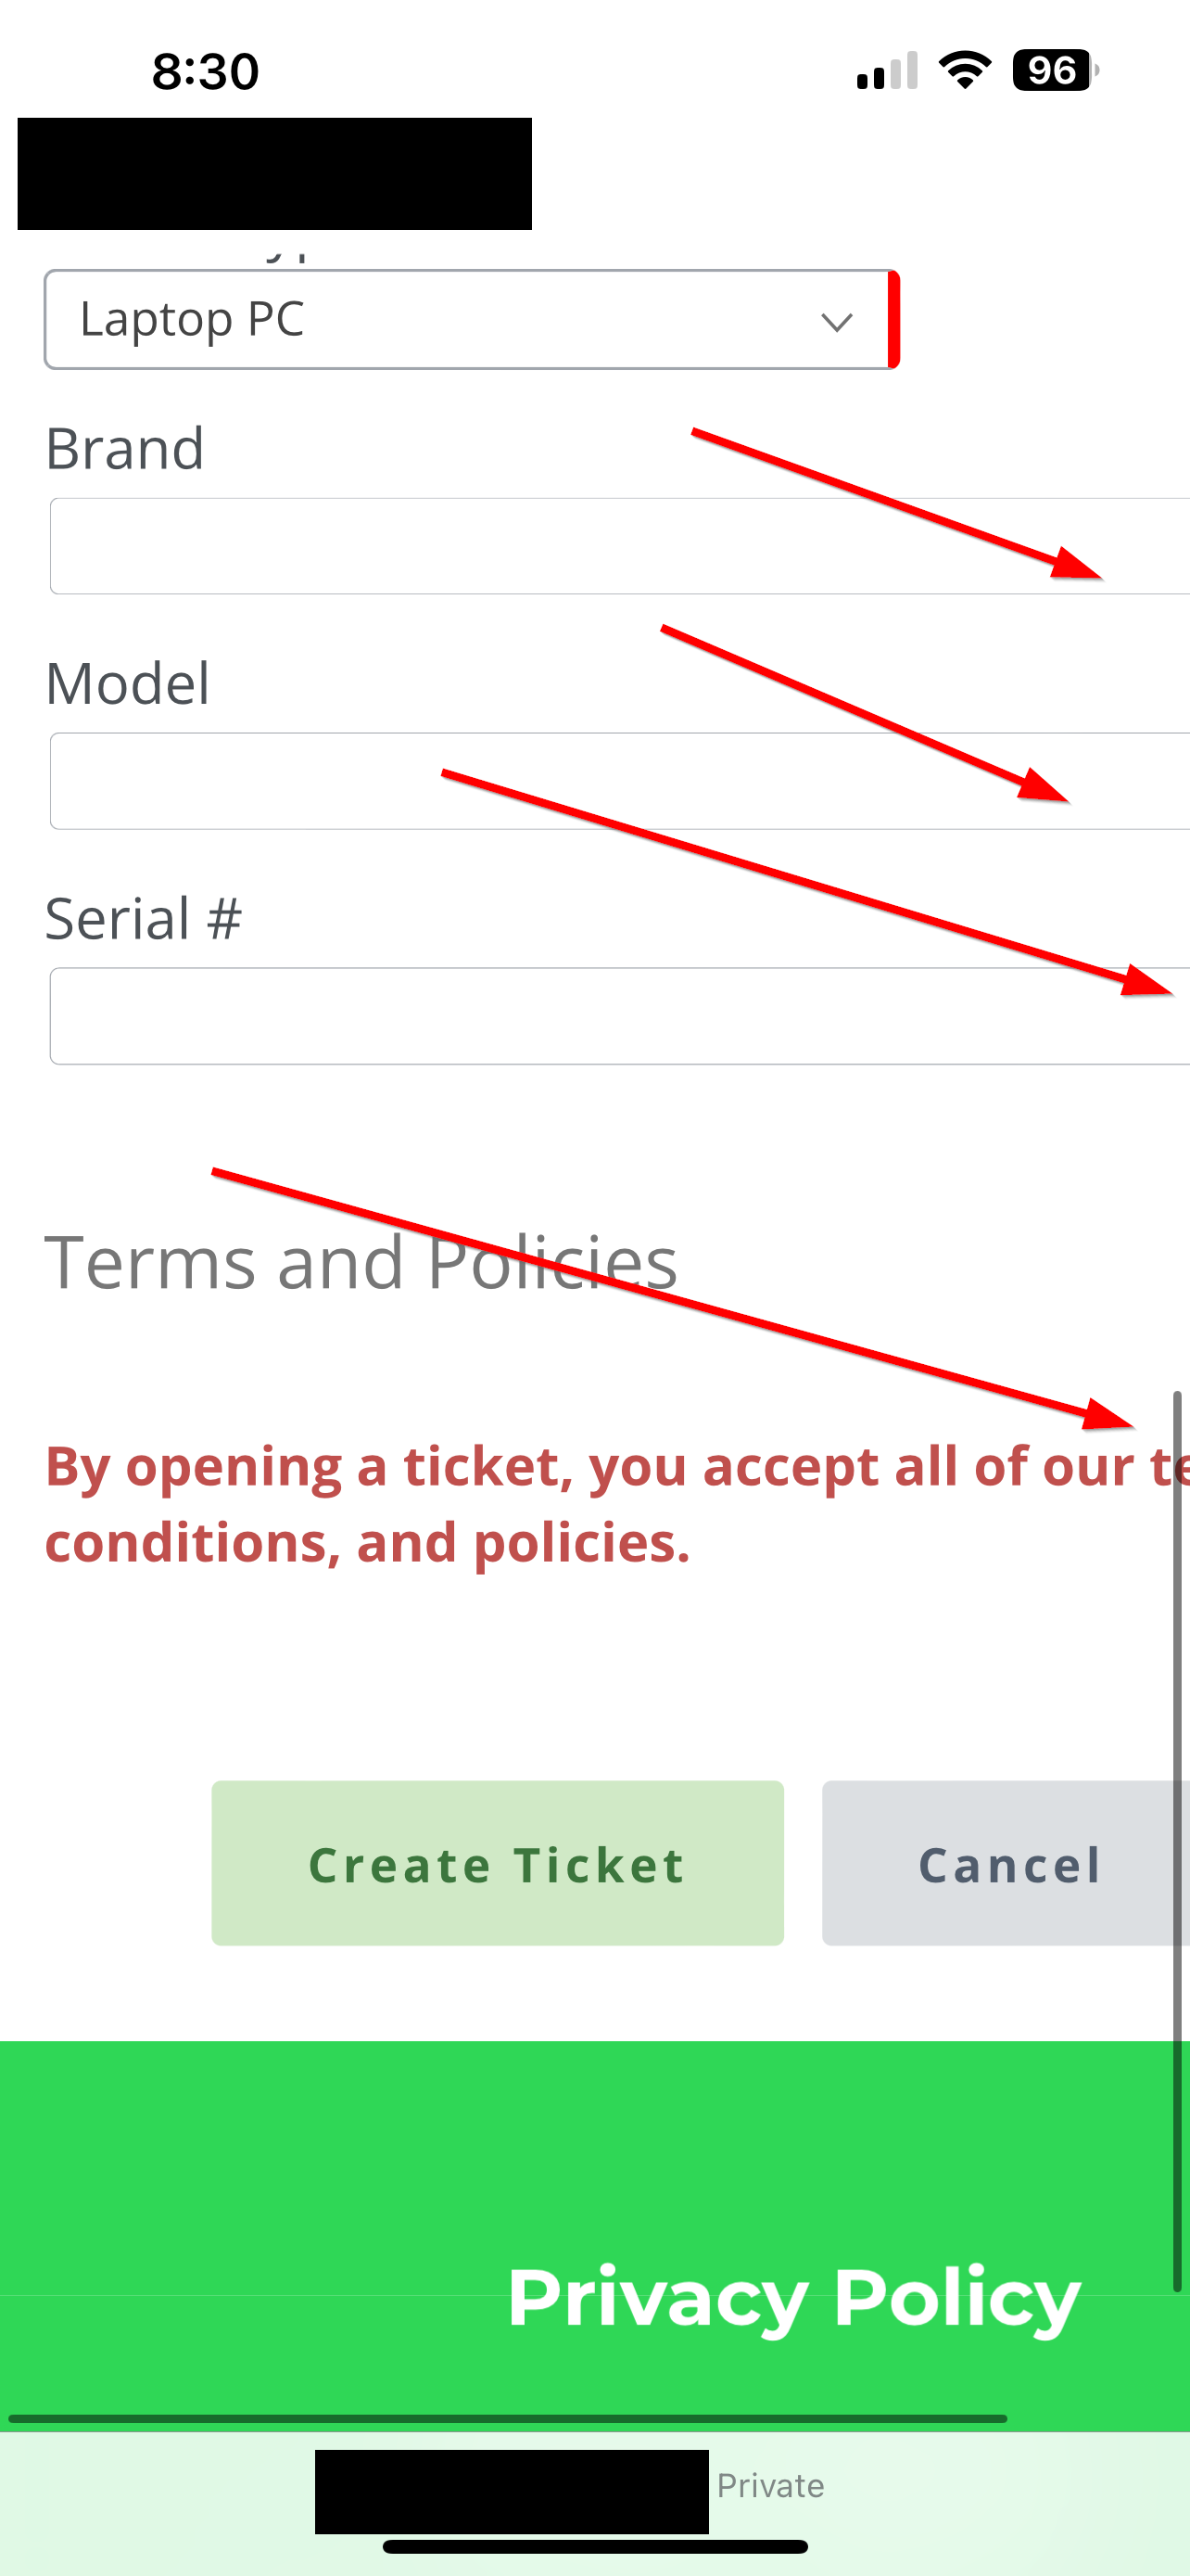Focus the Brand text field
Image resolution: width=1190 pixels, height=2576 pixels.
(600, 546)
